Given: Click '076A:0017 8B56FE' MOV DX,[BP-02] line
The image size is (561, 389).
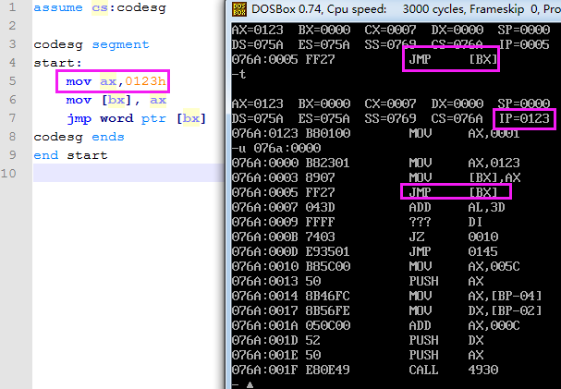Looking at the screenshot, I should point(387,310).
